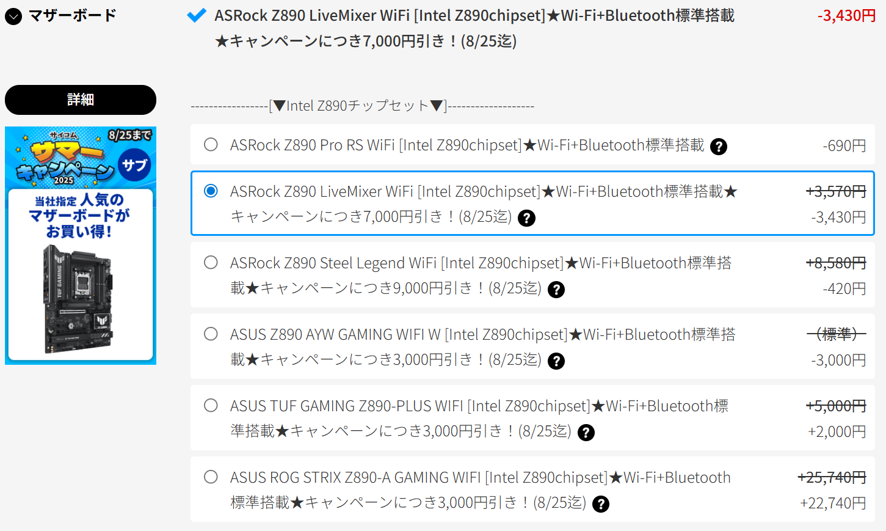The width and height of the screenshot is (886, 531).
Task: View help for ASUS ROG STRIX Z890-A GAMING
Action: click(601, 504)
